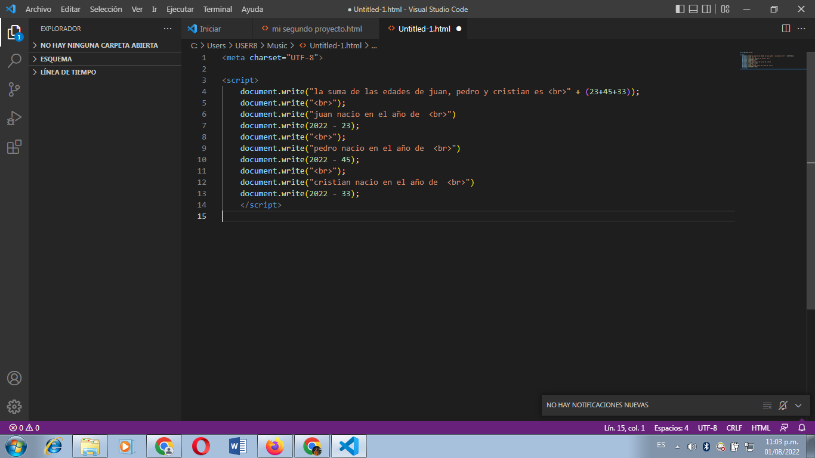Click the feedback icon in status bar
Screen dimensions: 815x458
point(784,428)
